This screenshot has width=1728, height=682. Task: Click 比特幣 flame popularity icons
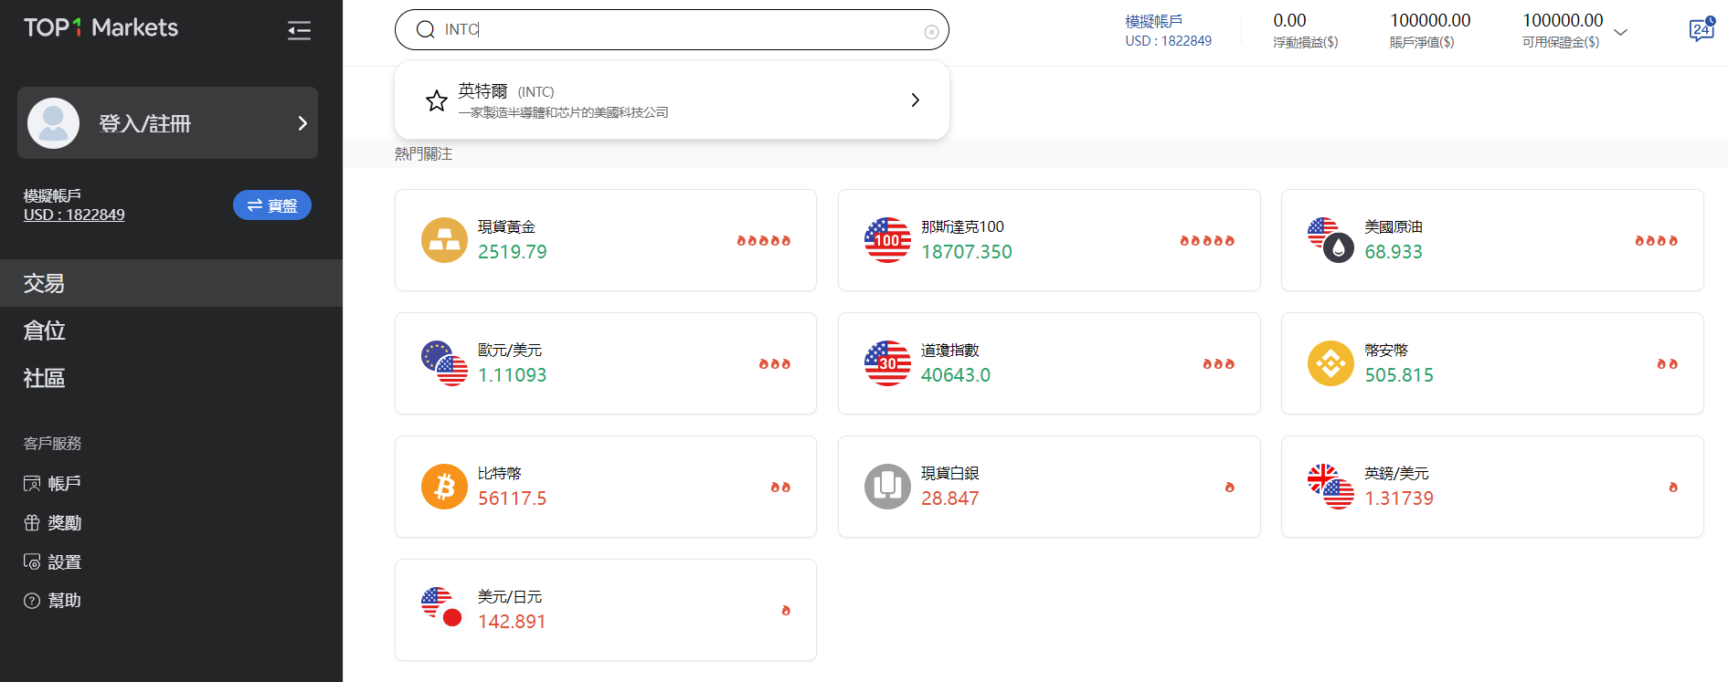(x=780, y=488)
